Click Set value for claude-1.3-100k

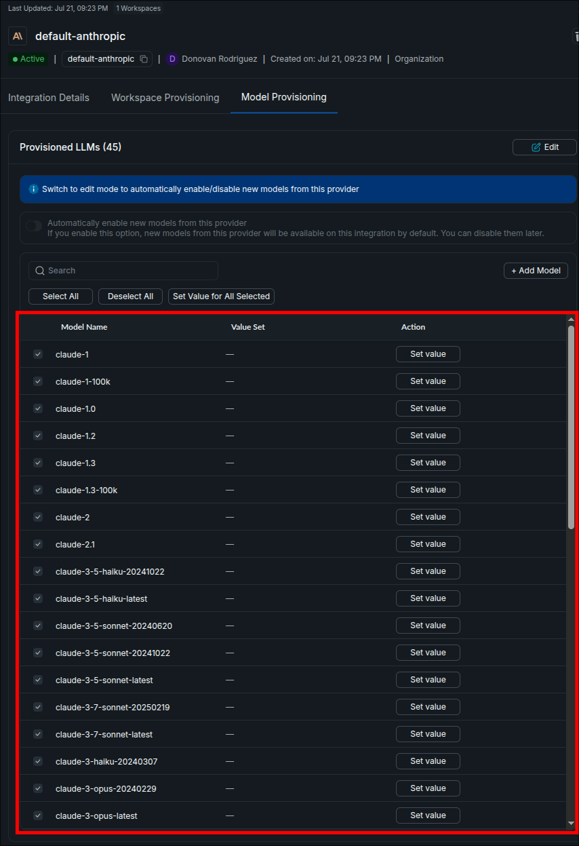point(428,490)
